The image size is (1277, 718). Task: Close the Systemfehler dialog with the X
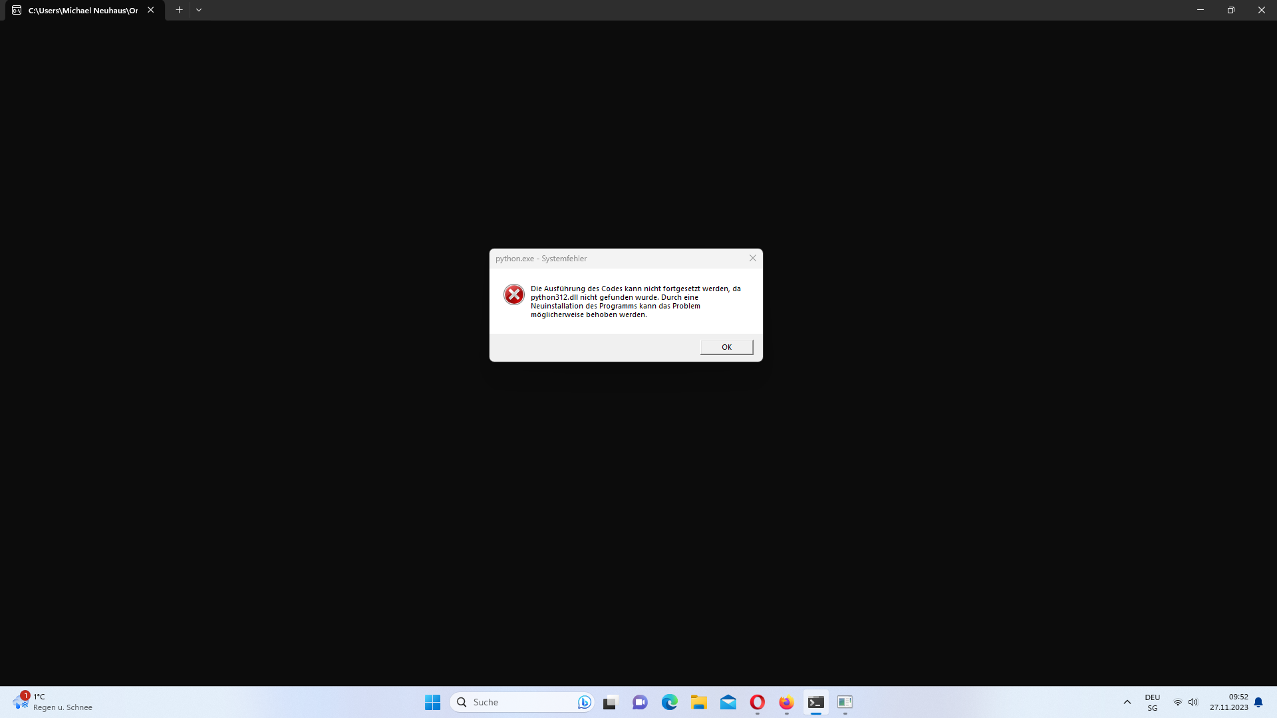(x=753, y=258)
